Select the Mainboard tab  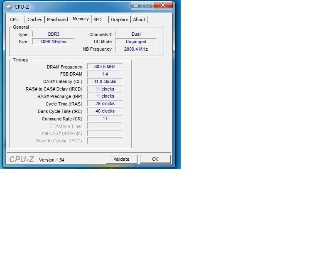pos(57,20)
